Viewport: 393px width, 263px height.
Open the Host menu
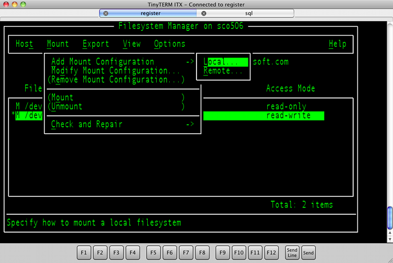click(24, 44)
